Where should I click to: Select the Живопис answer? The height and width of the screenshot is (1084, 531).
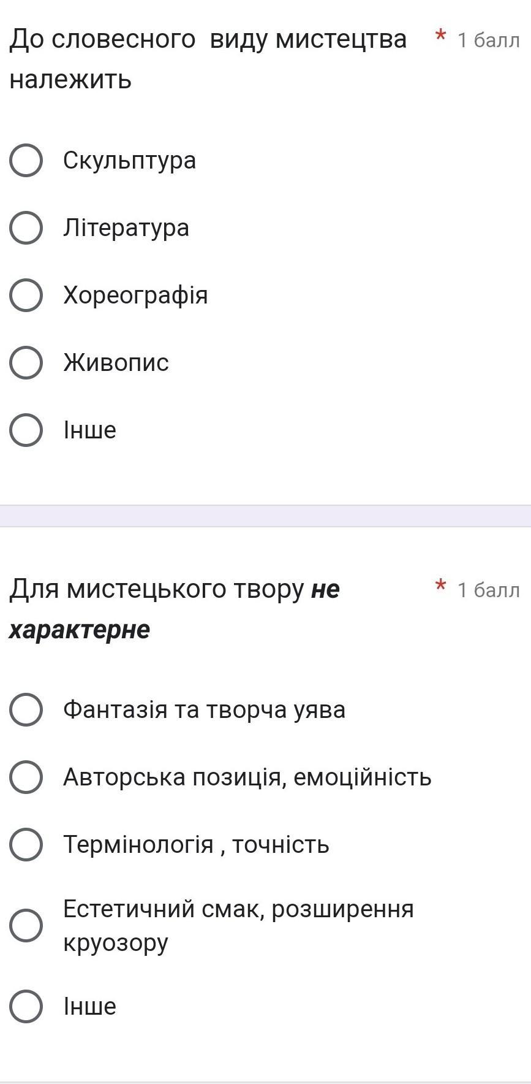point(26,363)
